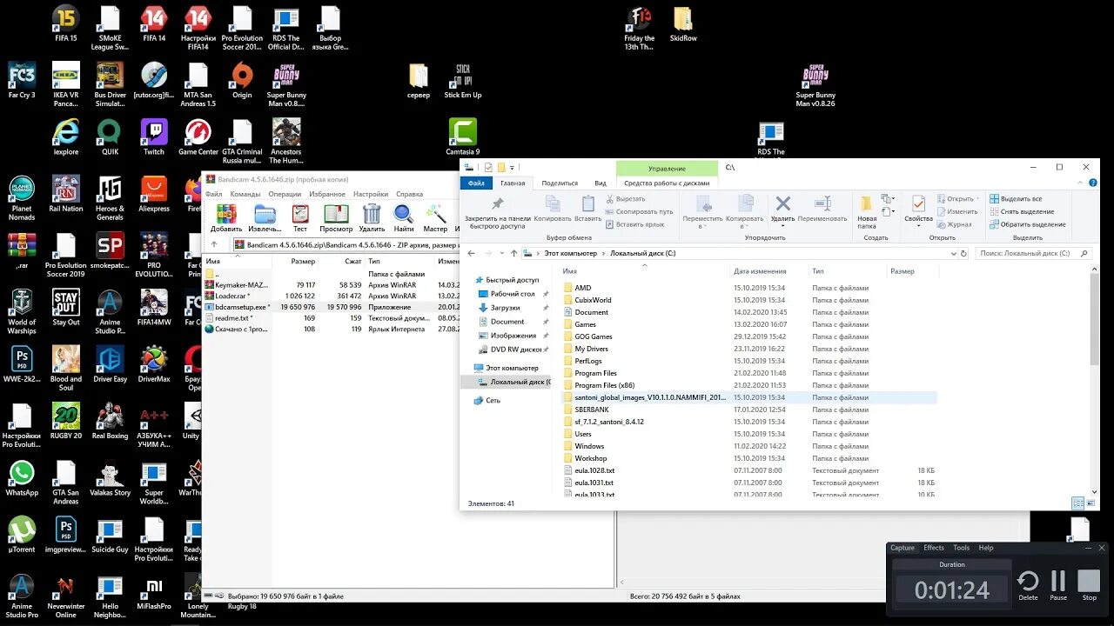Select Загрузки in Explorer sidebar
This screenshot has height=626, width=1114.
tap(505, 308)
